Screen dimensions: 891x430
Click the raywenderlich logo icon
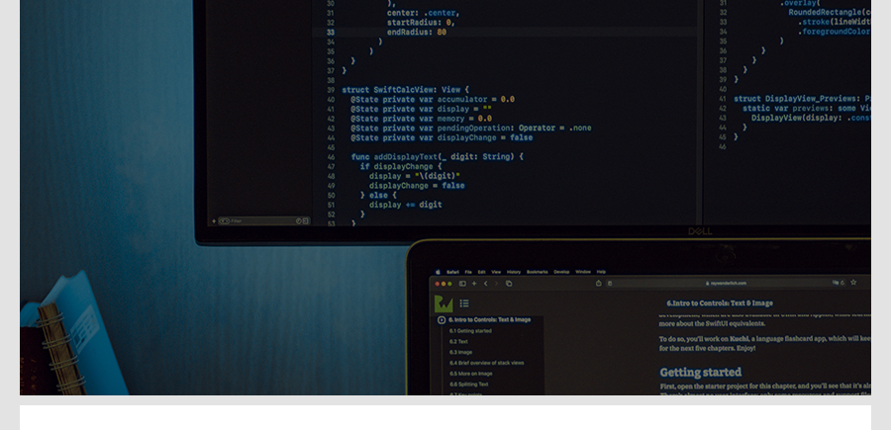coord(444,303)
